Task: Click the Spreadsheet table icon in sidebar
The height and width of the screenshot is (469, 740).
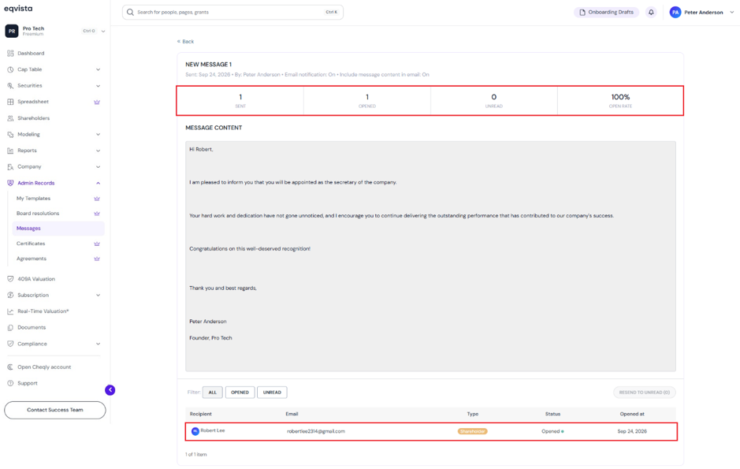Action: click(10, 102)
